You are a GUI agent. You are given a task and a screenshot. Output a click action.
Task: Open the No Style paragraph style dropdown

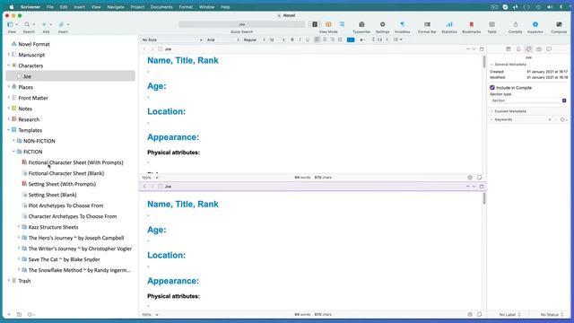tap(172, 39)
